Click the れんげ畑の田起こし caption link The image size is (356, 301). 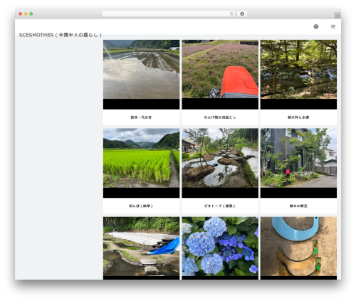pos(220,117)
